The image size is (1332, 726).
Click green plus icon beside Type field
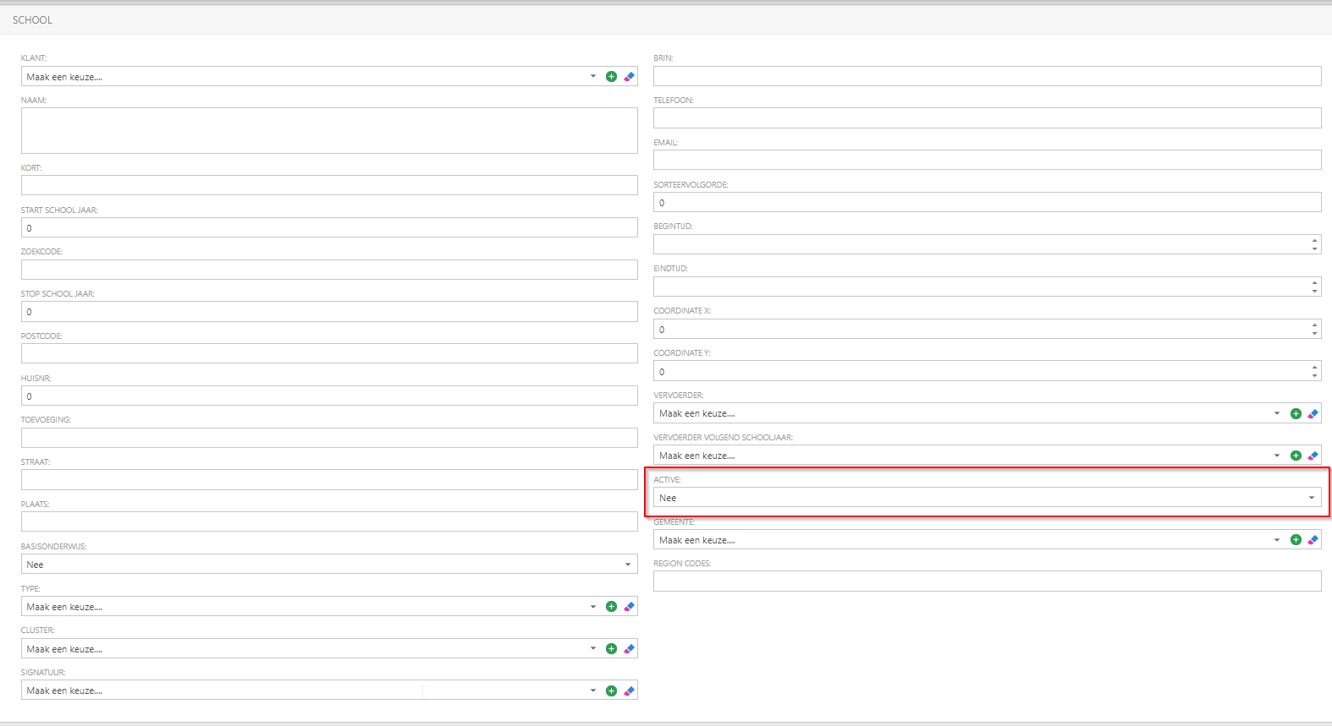tap(611, 607)
